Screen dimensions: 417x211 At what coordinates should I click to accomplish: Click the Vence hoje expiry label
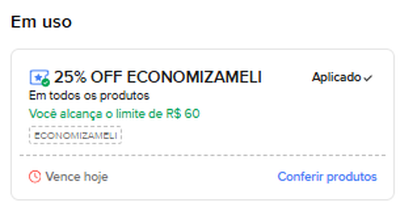[76, 176]
